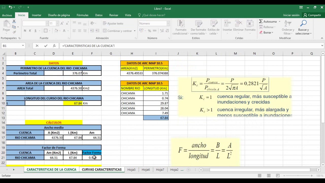Screen dimensions: 325x183
Task: Toggle align text right
Action: tap(85, 31)
